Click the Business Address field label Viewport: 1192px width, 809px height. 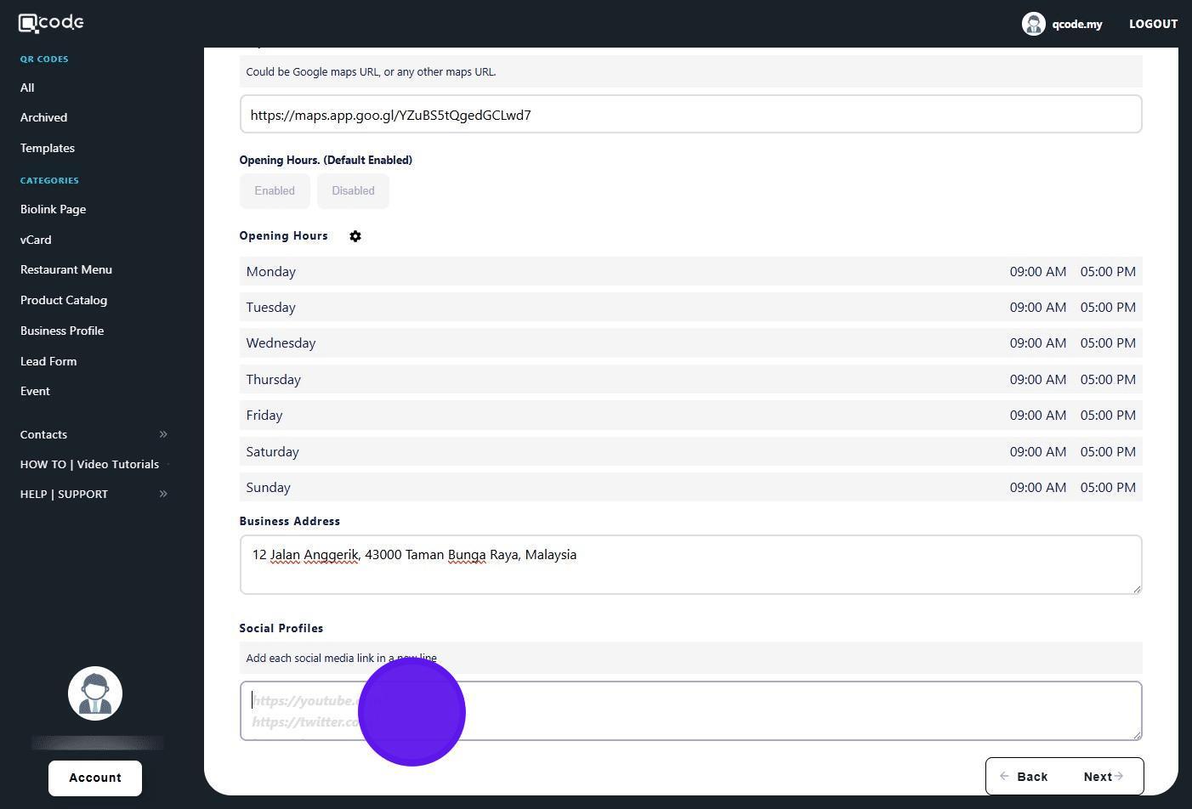tap(290, 521)
